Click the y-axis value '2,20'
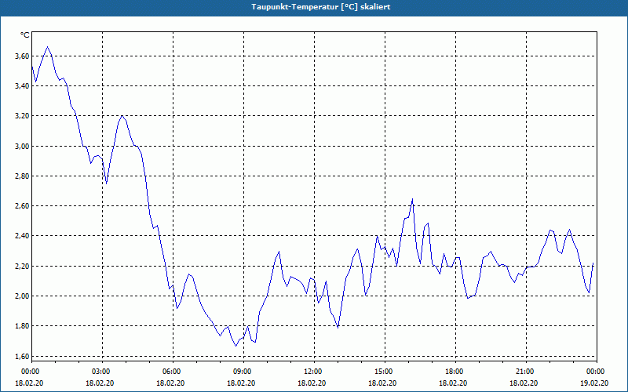The width and height of the screenshot is (628, 392). pyautogui.click(x=22, y=267)
